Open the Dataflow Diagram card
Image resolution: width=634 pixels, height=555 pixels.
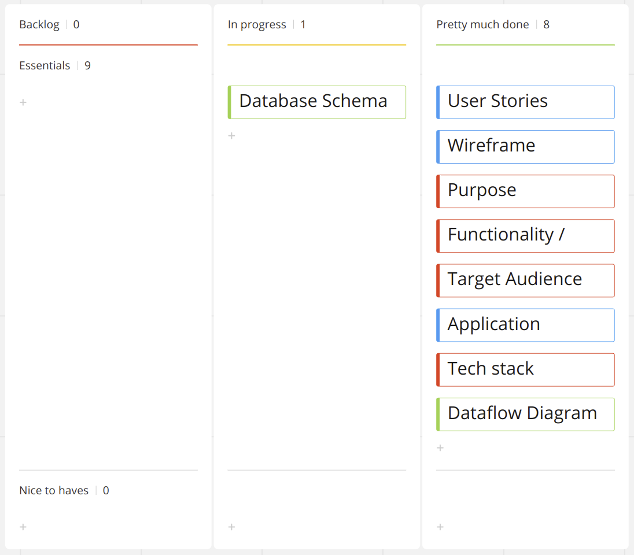pos(525,414)
